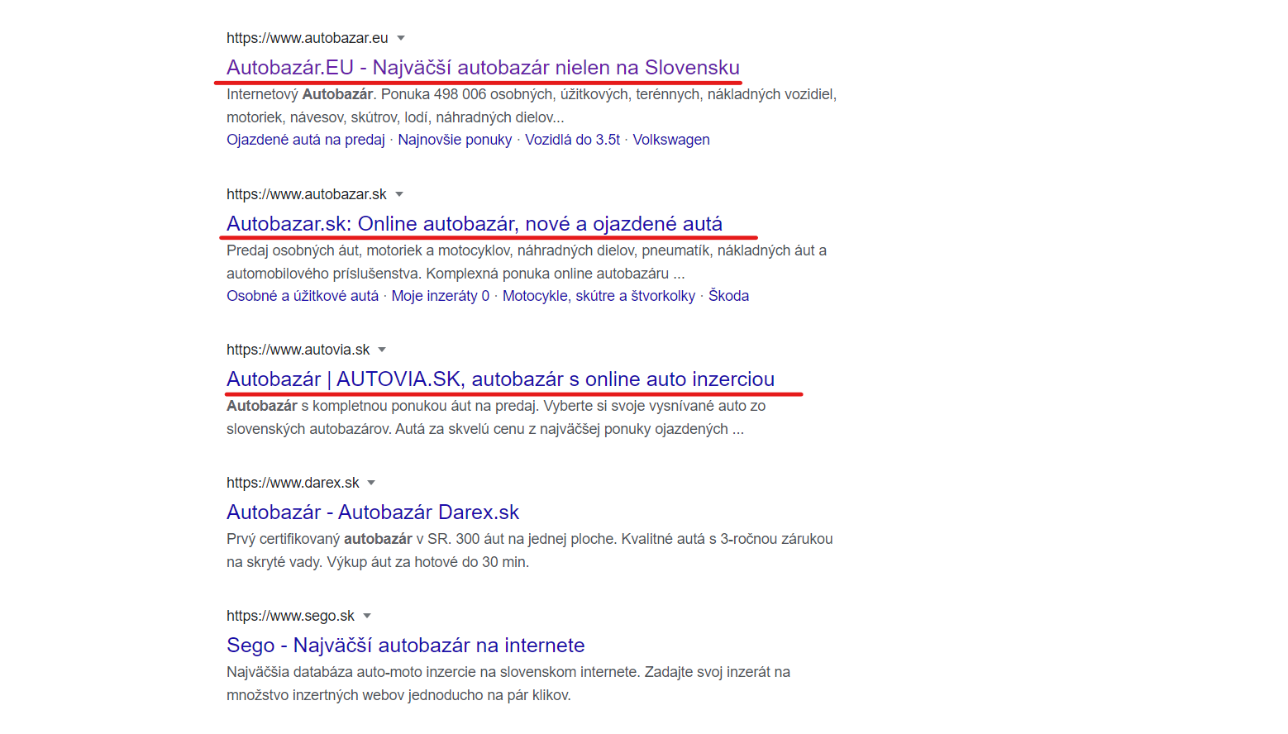Image resolution: width=1288 pixels, height=734 pixels.
Task: Follow the 'Motocykle, skútre a štvorkolky' sitelink
Action: tap(599, 296)
